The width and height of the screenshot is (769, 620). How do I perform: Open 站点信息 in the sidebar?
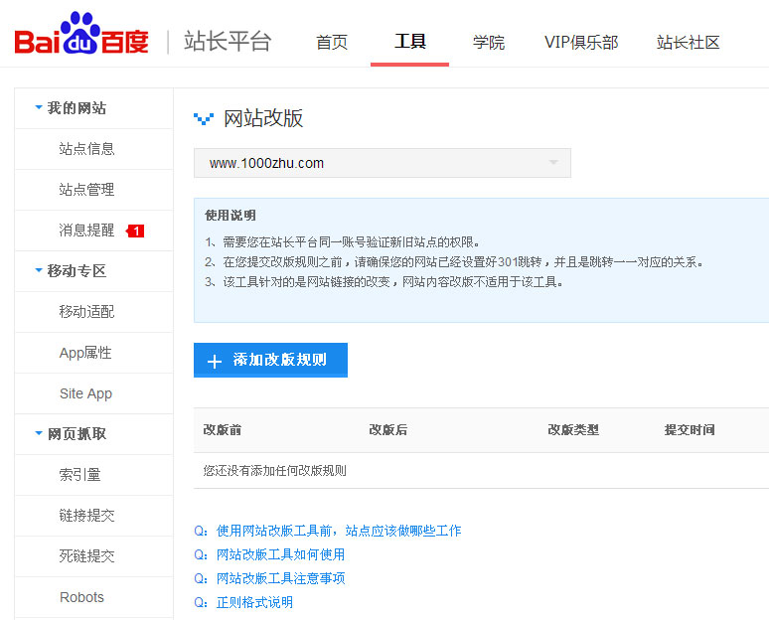pyautogui.click(x=86, y=149)
